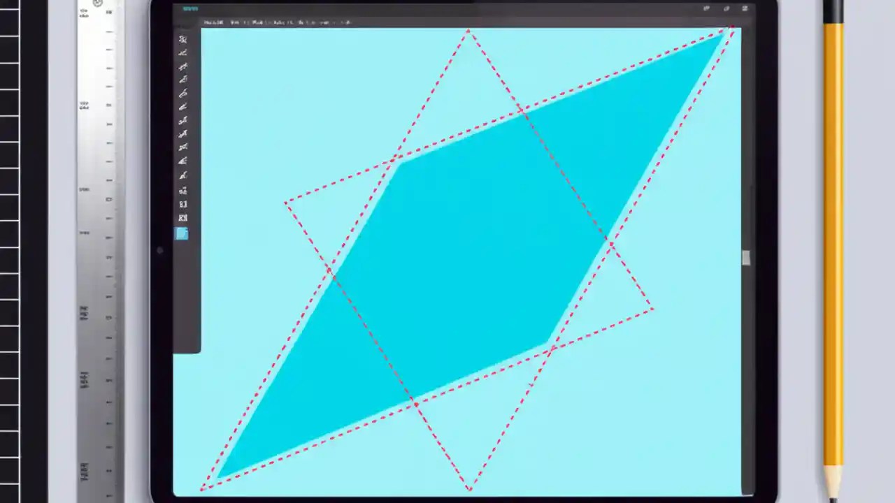Pick the Brush tool
Screen dimensions: 895x503
(182, 93)
